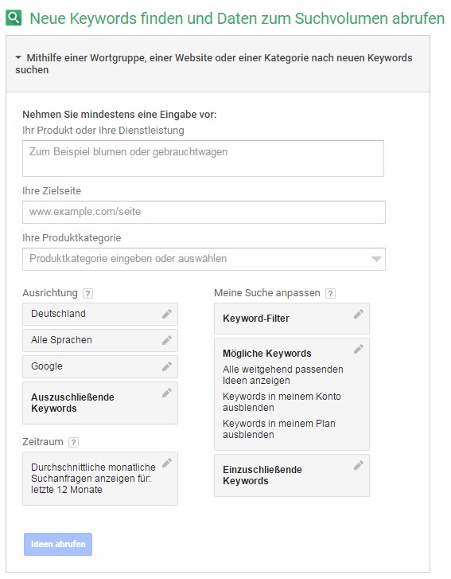Open Produktkategorie dropdown arrow
The width and height of the screenshot is (451, 579).
(x=376, y=259)
